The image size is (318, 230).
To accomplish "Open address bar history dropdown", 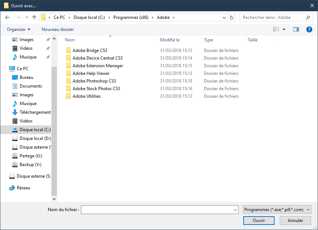I will (224, 17).
